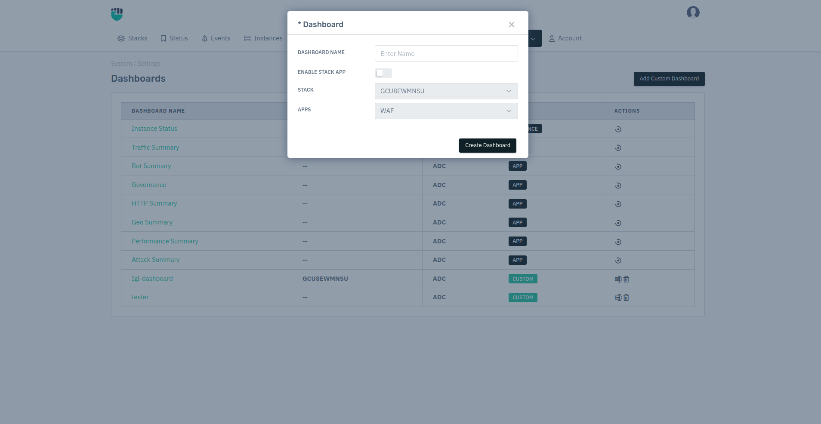
Task: Close the Dashboard dialog
Action: 511,25
